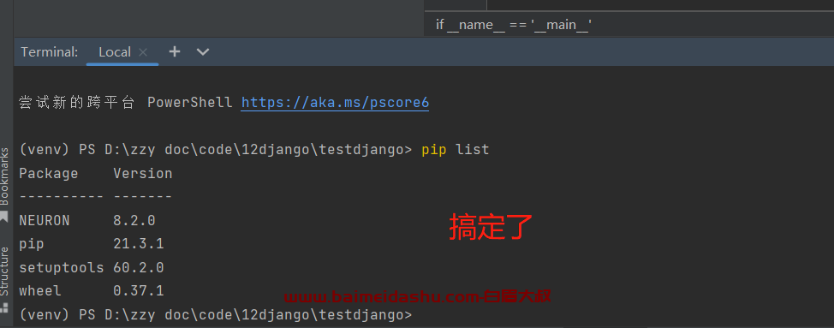
Task: Click the pip list command text
Action: [x=456, y=150]
